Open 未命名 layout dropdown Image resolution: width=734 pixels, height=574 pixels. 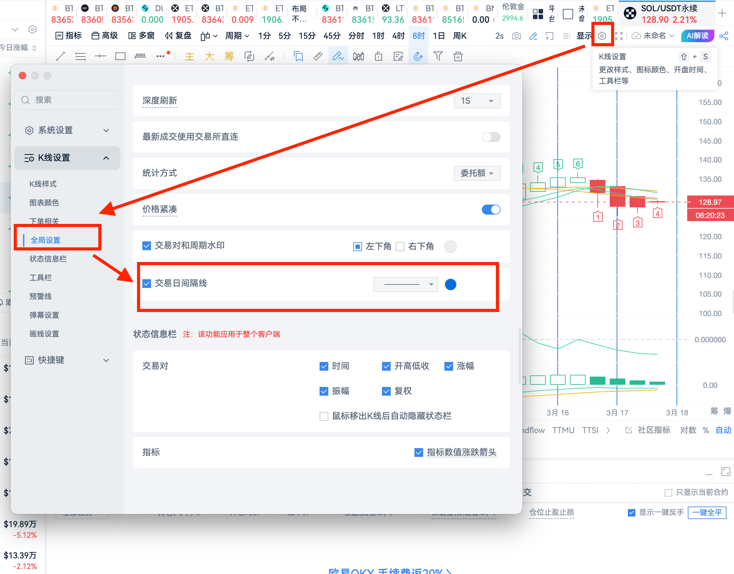coord(653,36)
